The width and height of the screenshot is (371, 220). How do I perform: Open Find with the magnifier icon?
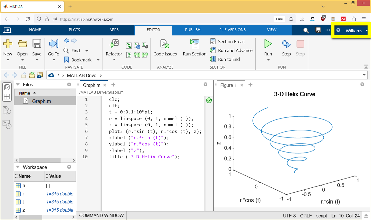click(66, 51)
